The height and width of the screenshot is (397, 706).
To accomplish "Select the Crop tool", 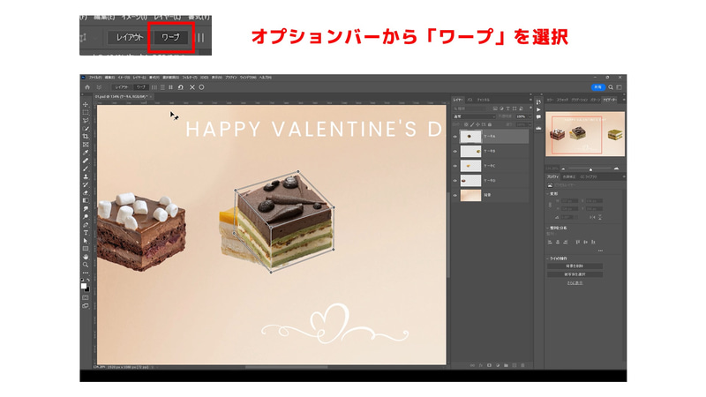I will tap(86, 136).
